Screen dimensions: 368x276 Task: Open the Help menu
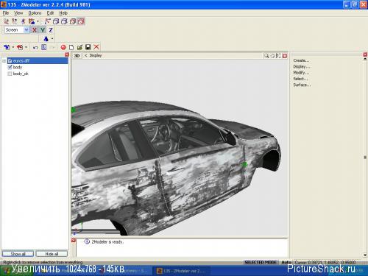(x=63, y=13)
